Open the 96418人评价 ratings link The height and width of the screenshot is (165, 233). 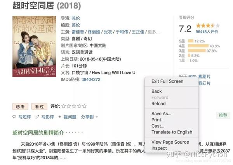(x=207, y=32)
